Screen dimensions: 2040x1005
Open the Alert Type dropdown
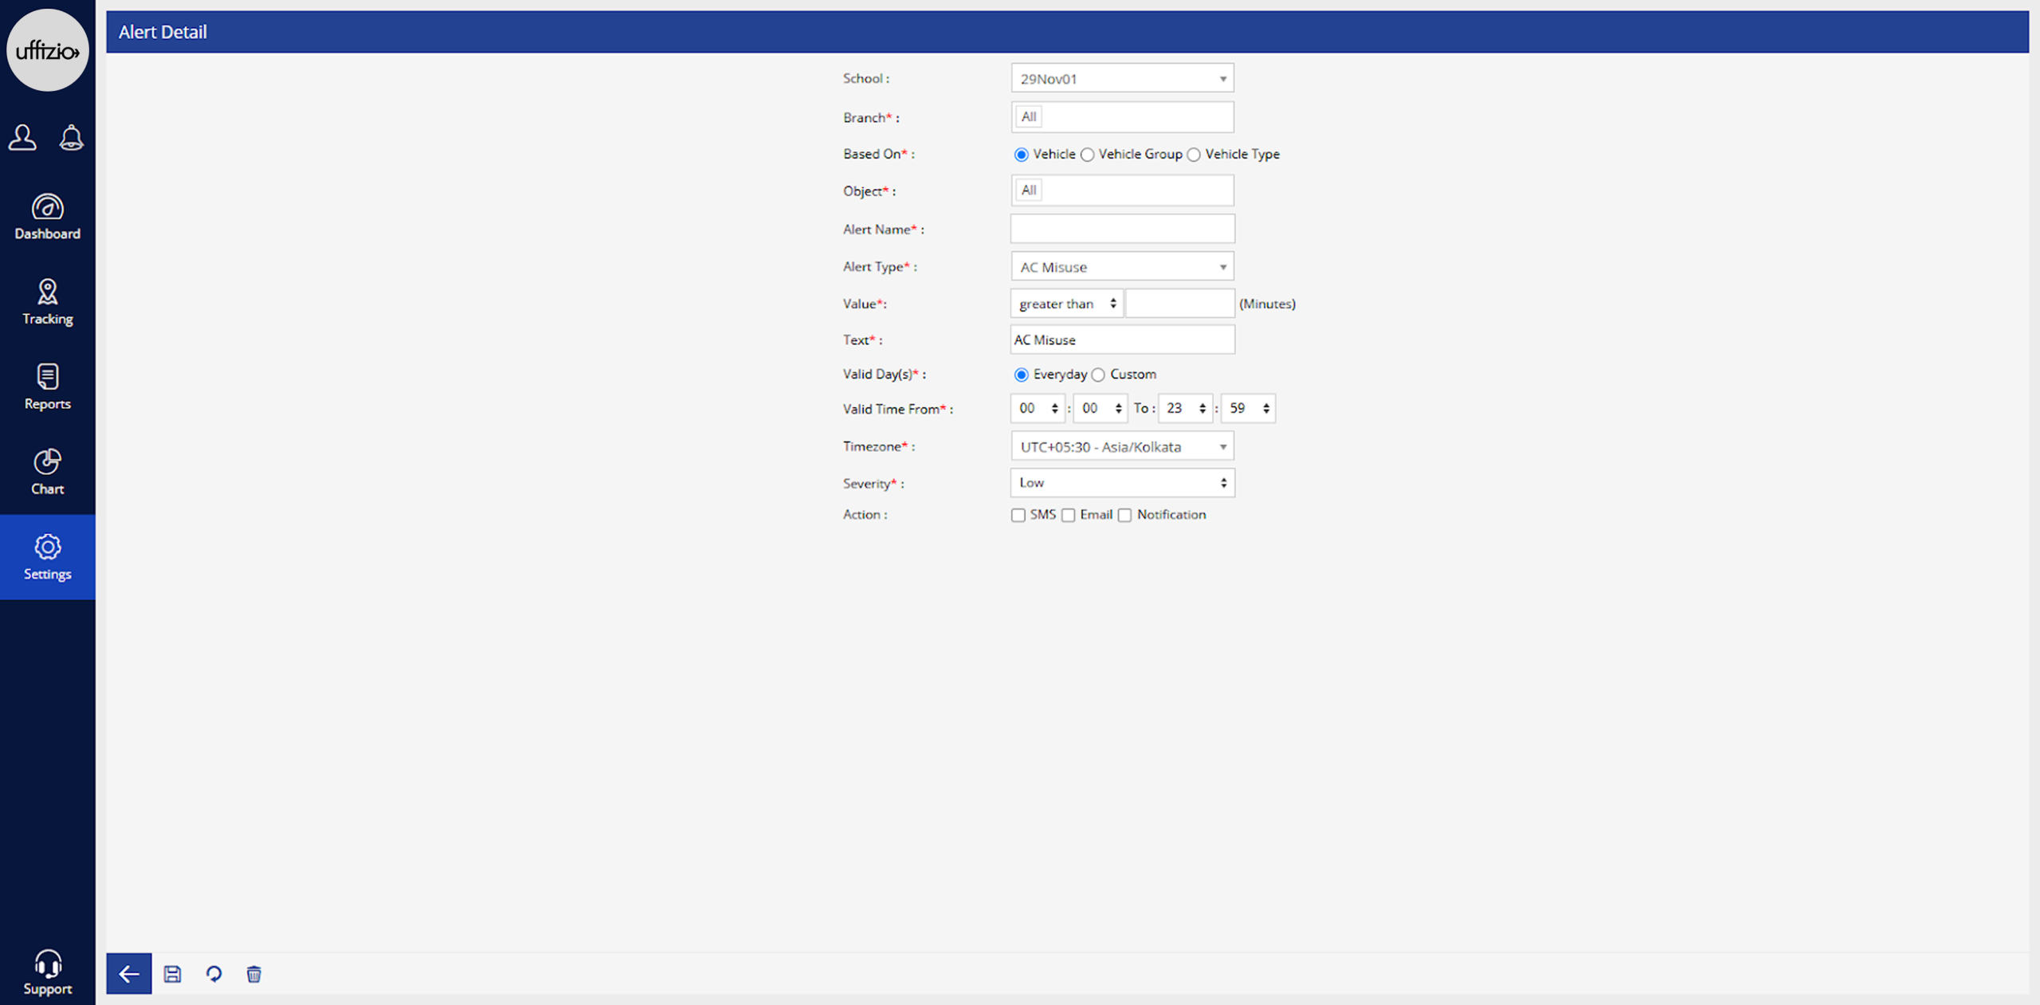1121,267
